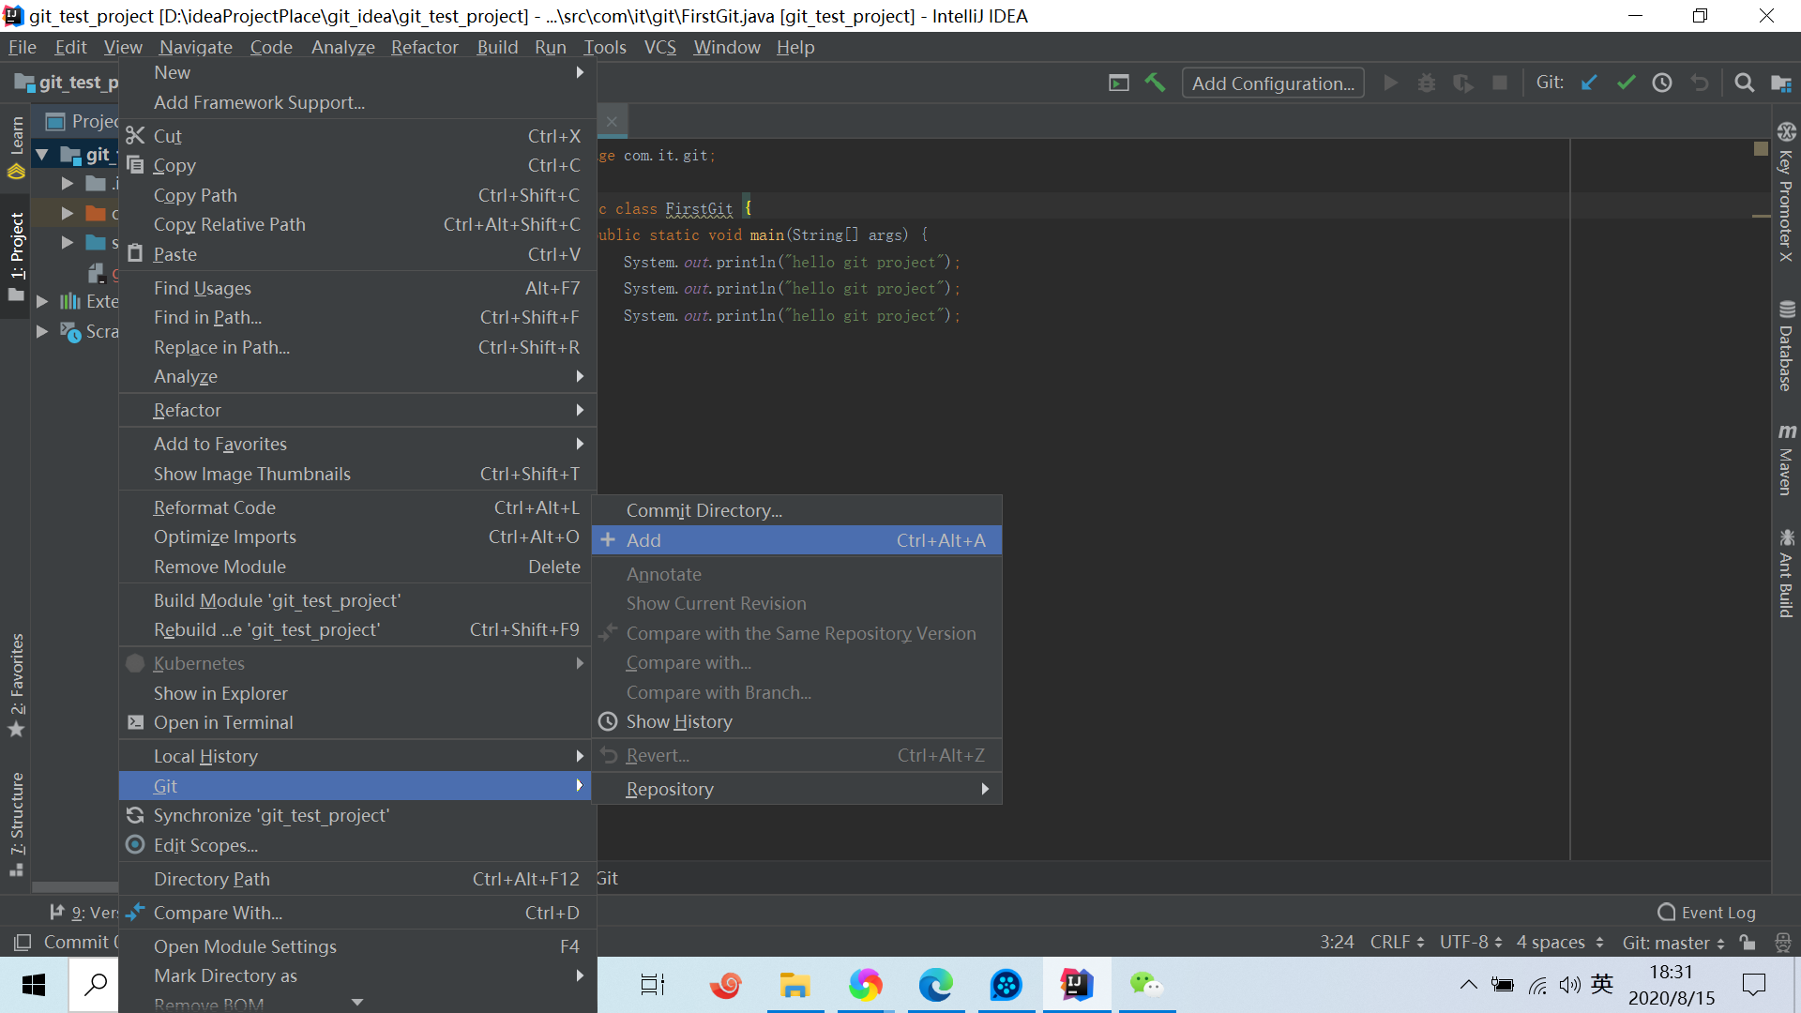Click the Task View taskbar icon
Image resolution: width=1801 pixels, height=1013 pixels.
[x=653, y=985]
